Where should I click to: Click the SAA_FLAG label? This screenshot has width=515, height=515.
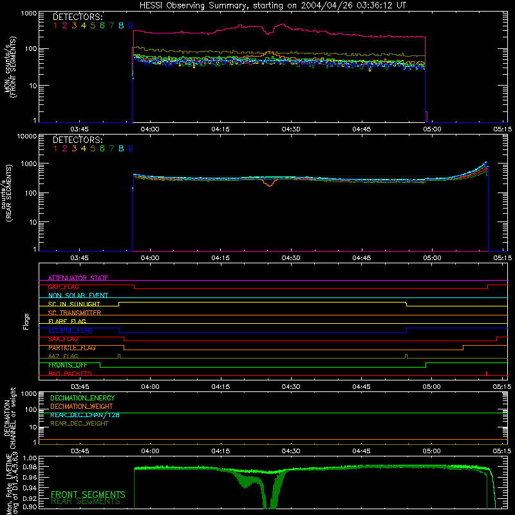pyautogui.click(x=63, y=339)
